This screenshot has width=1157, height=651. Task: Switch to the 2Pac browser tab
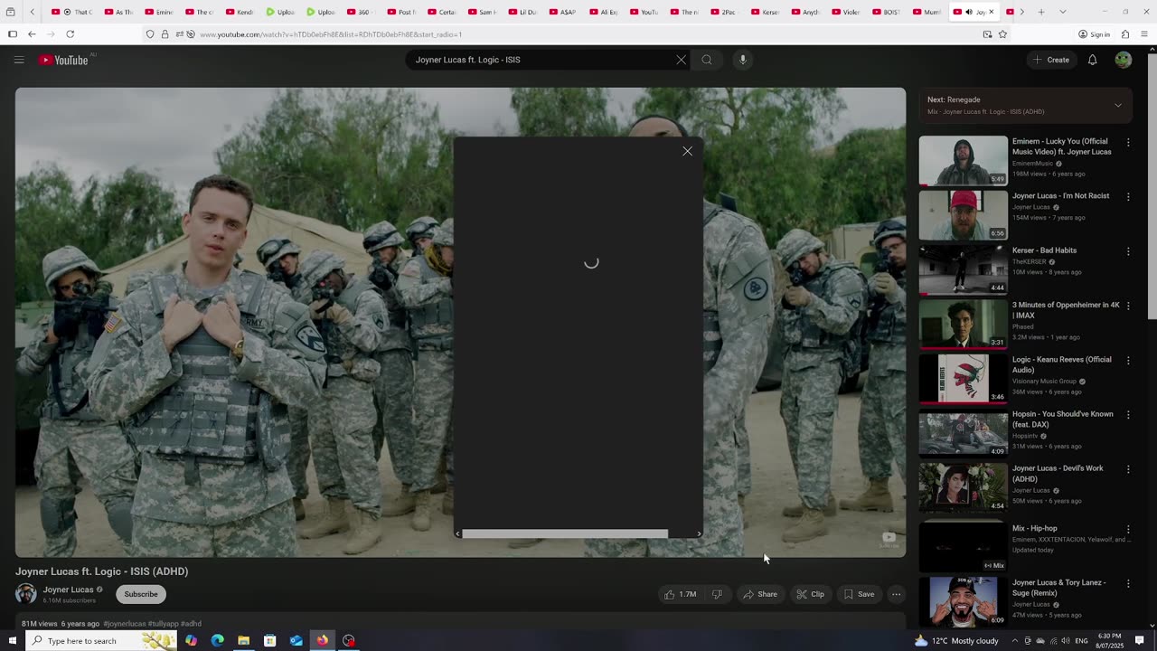[x=724, y=12]
